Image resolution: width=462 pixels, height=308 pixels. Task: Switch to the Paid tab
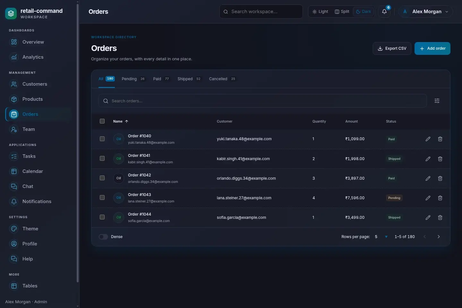pos(161,79)
